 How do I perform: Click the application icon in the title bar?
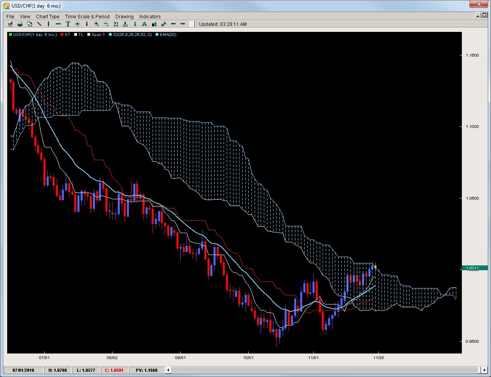coord(6,6)
